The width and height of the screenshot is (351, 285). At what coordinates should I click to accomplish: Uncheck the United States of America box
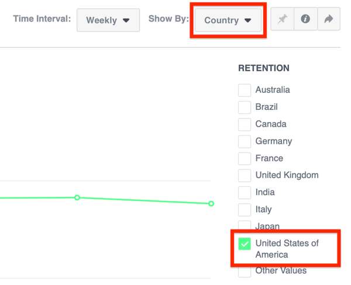[x=245, y=244]
